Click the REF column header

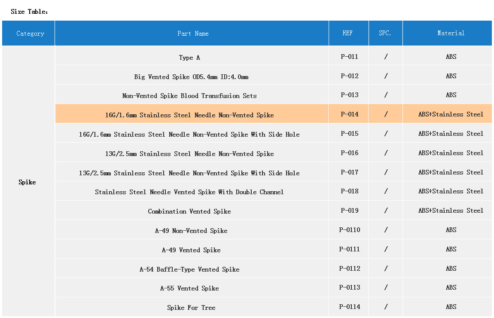348,33
